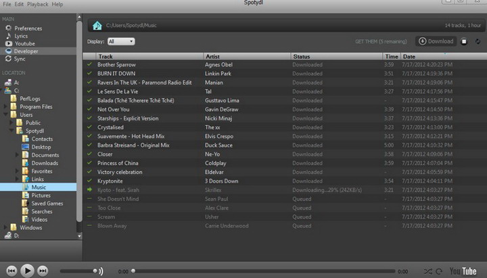
Task: Open the File menu
Action: (x=7, y=4)
